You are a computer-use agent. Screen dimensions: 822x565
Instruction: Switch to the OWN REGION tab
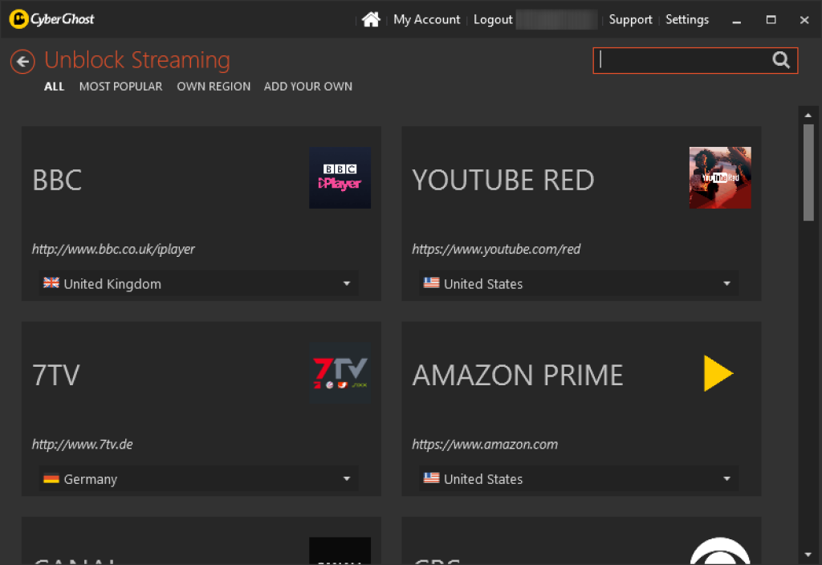[x=214, y=87]
